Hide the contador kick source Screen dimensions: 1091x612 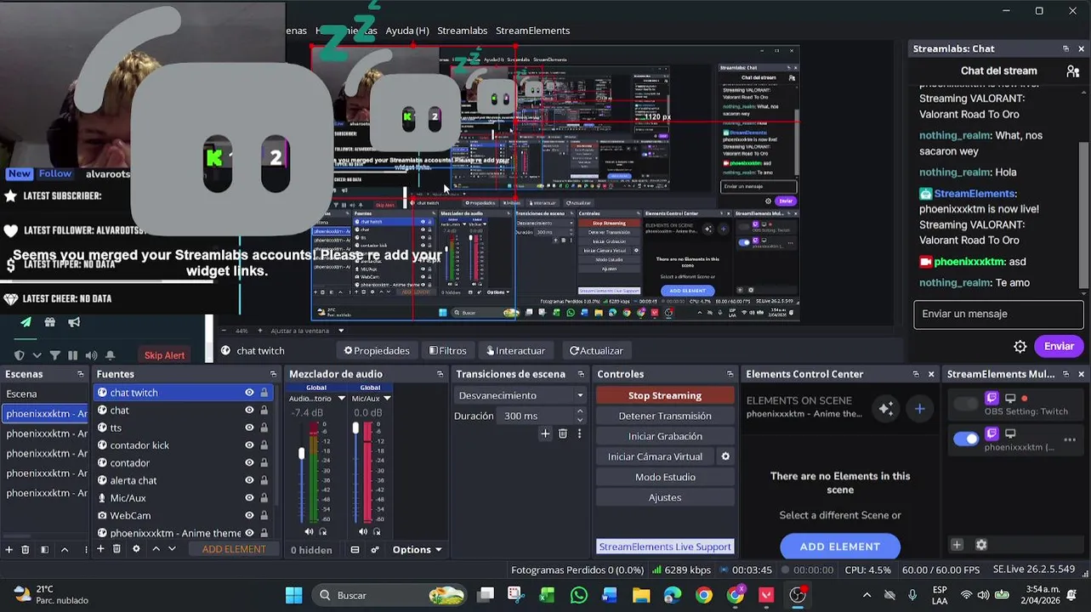(249, 445)
